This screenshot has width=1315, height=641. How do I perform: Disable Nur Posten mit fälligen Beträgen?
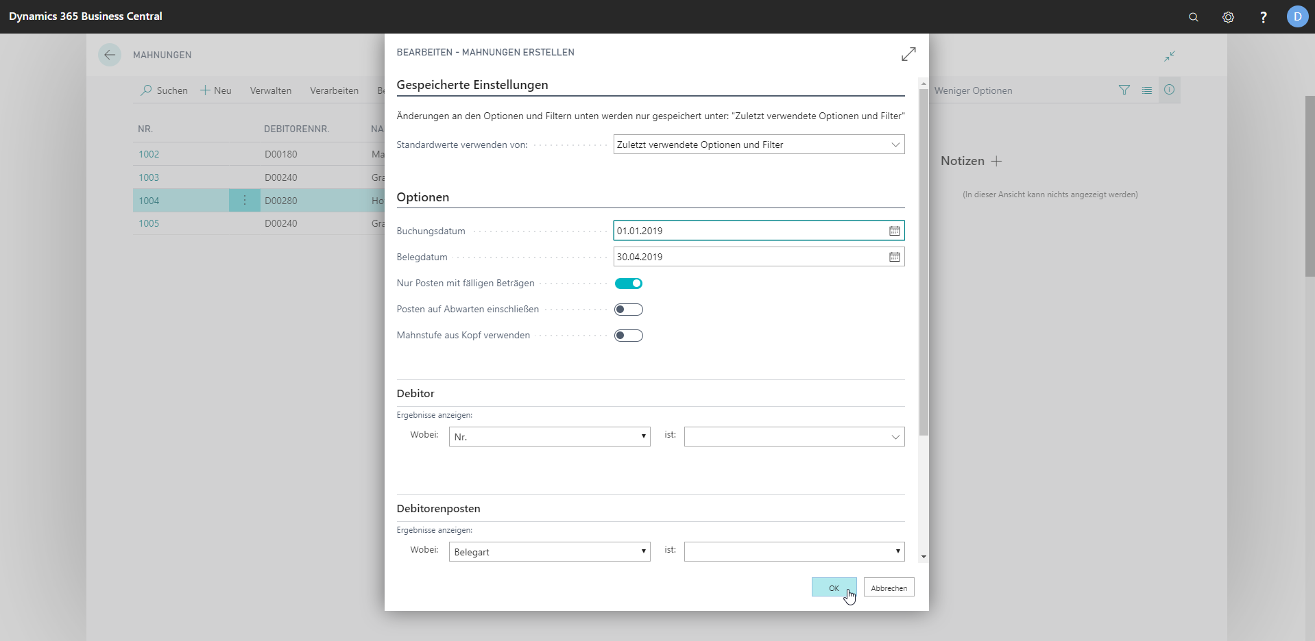(629, 284)
